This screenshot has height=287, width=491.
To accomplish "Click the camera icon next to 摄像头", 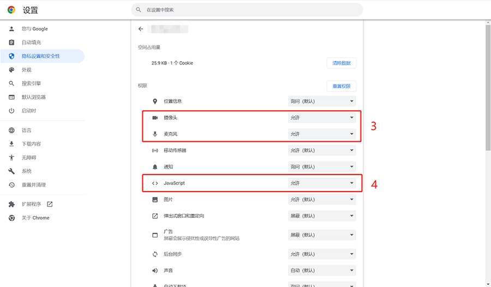I will point(155,118).
